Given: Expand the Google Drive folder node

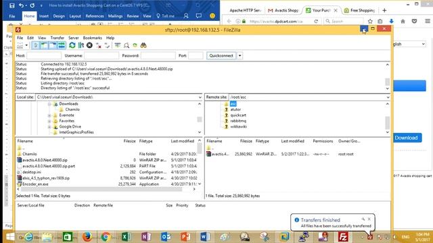Looking at the screenshot, I should 49,127.
